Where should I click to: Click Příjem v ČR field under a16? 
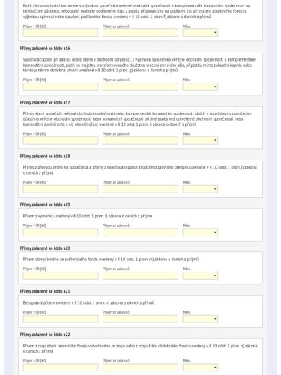pos(61,87)
